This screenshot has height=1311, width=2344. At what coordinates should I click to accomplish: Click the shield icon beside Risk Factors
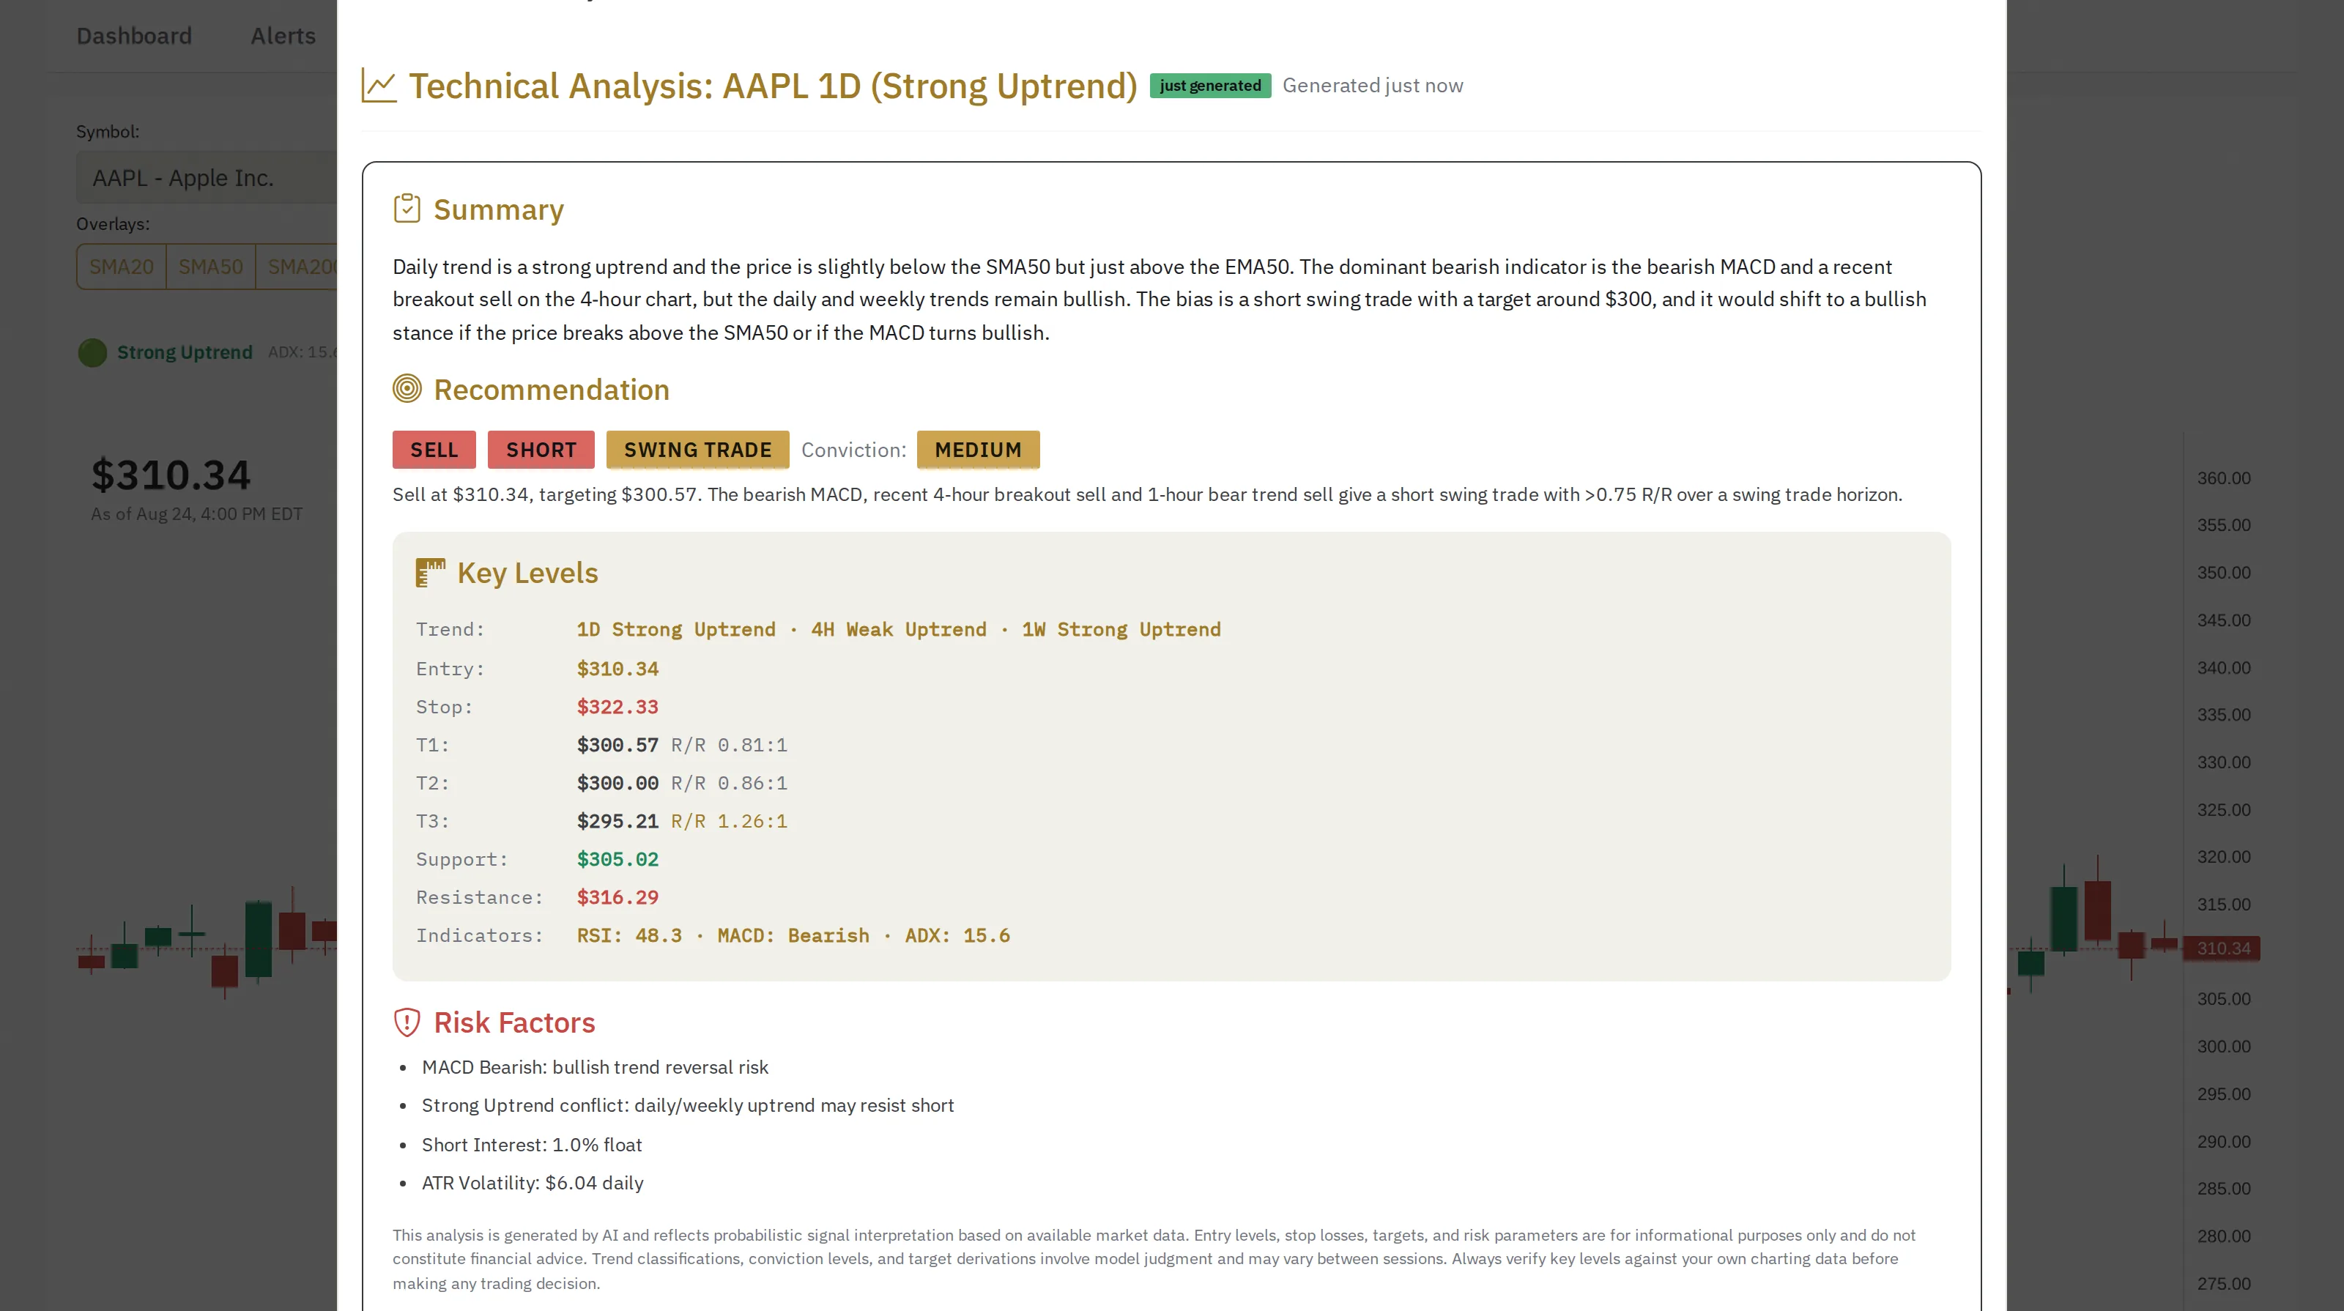point(407,1022)
